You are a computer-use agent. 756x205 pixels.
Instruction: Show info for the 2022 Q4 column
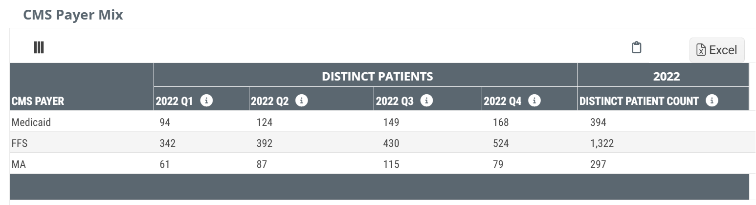coord(535,101)
